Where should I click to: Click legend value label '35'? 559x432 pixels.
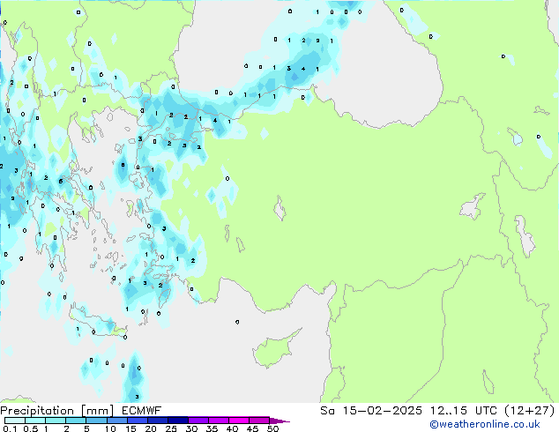pyautogui.click(x=212, y=428)
